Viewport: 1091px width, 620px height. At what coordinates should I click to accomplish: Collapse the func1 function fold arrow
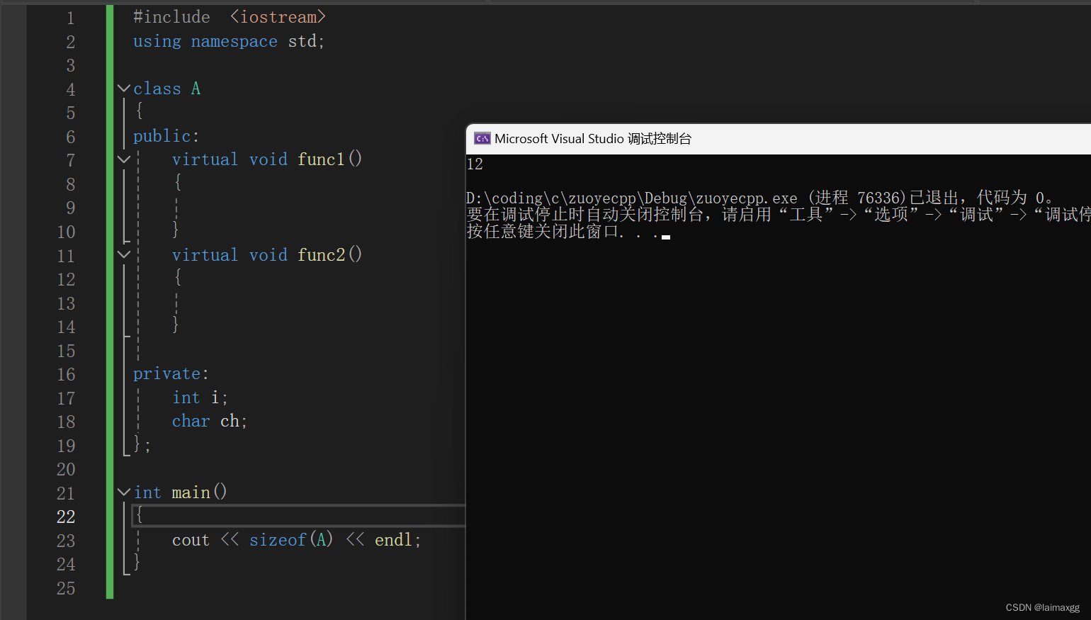click(124, 159)
